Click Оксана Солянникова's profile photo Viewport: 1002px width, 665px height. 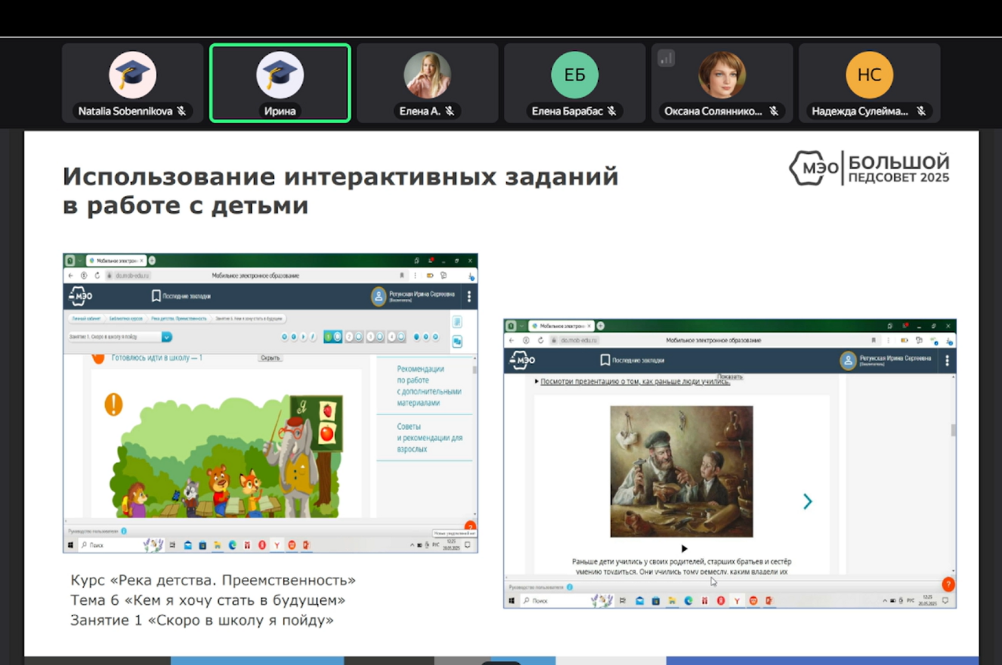(722, 74)
